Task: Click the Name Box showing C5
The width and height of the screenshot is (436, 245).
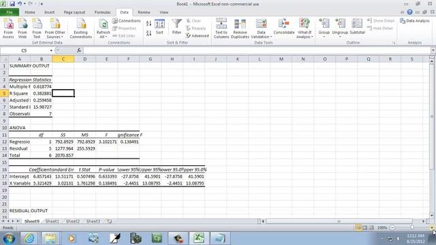Action: click(x=25, y=50)
